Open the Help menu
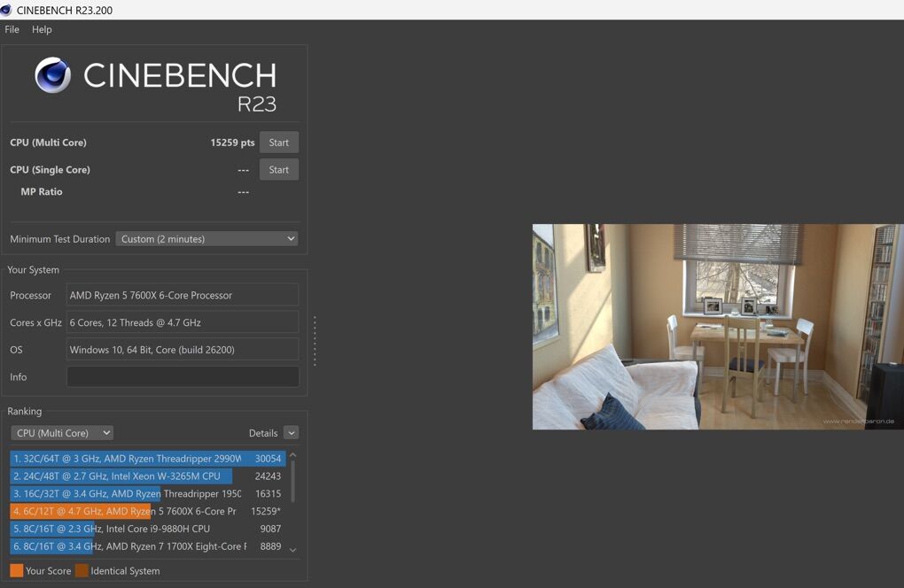The width and height of the screenshot is (904, 588). (x=42, y=29)
